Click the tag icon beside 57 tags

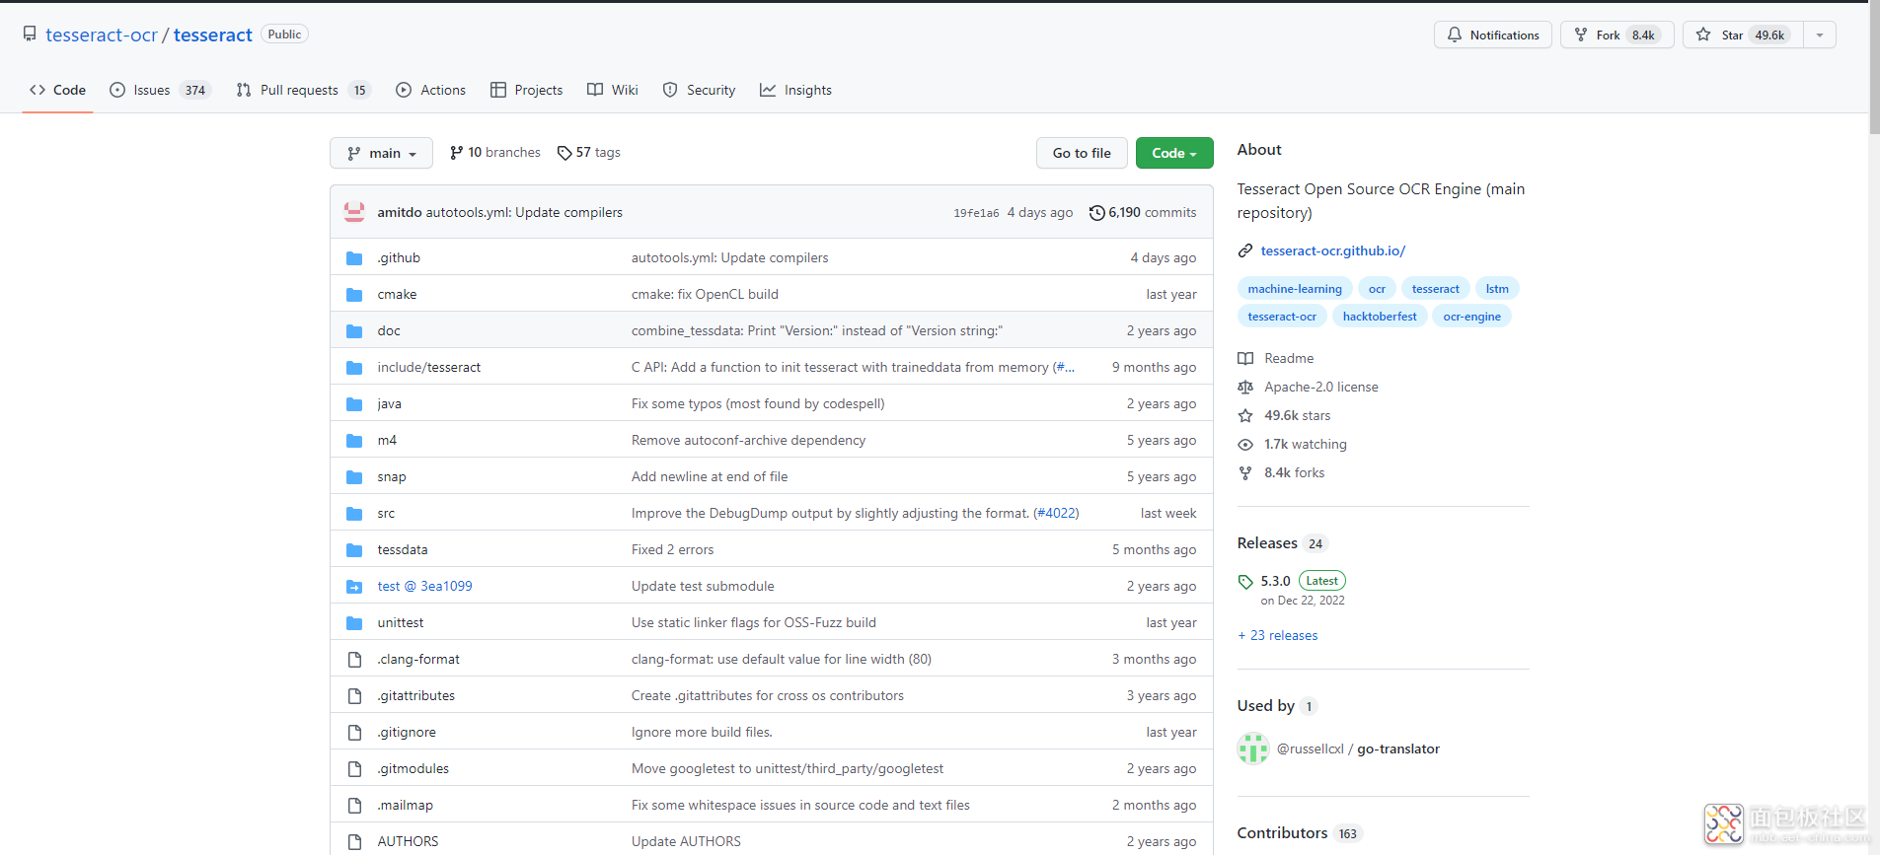tap(564, 153)
